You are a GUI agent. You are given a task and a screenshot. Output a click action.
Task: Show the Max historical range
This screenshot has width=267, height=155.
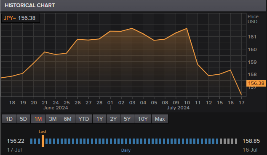[160, 119]
